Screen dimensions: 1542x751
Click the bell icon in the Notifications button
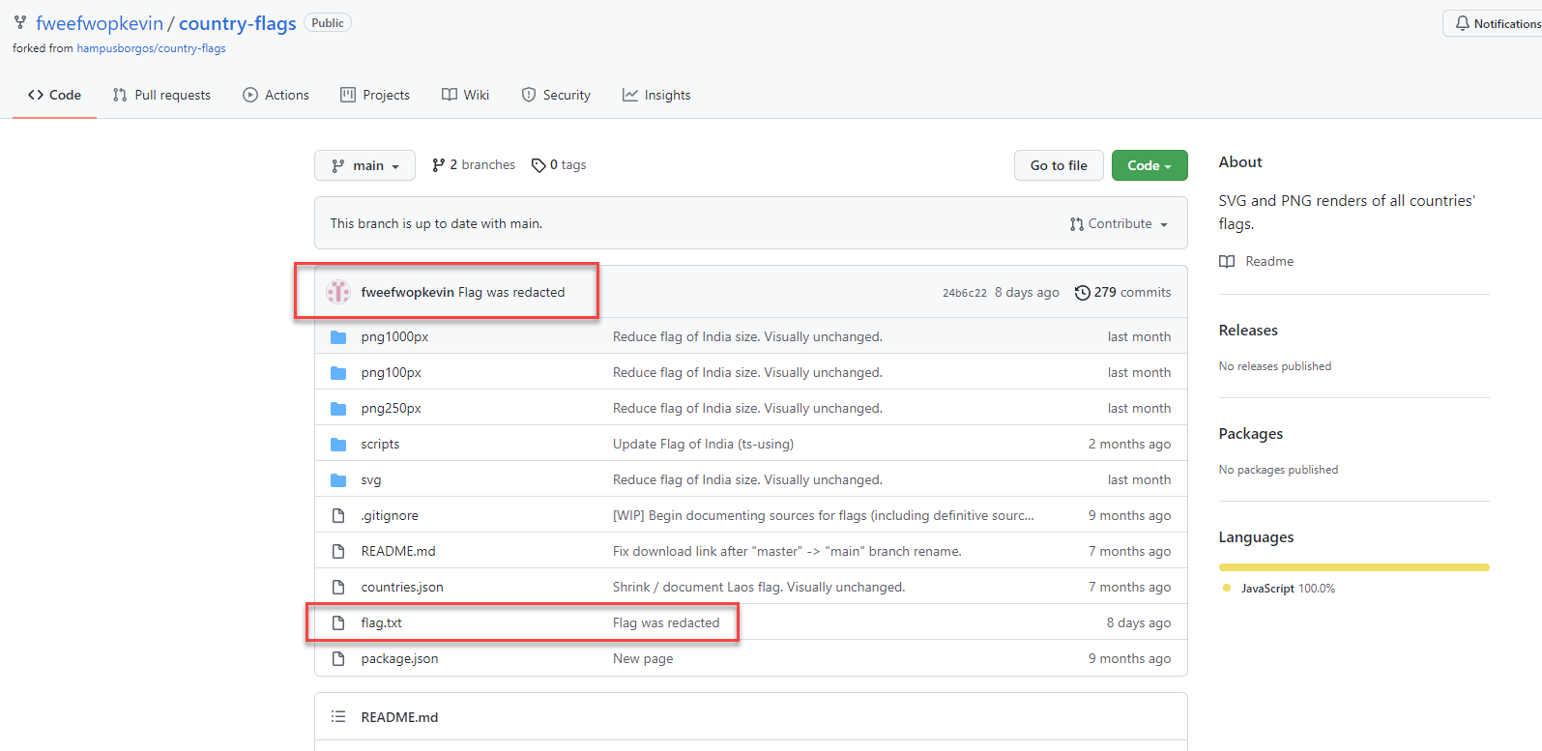1463,23
